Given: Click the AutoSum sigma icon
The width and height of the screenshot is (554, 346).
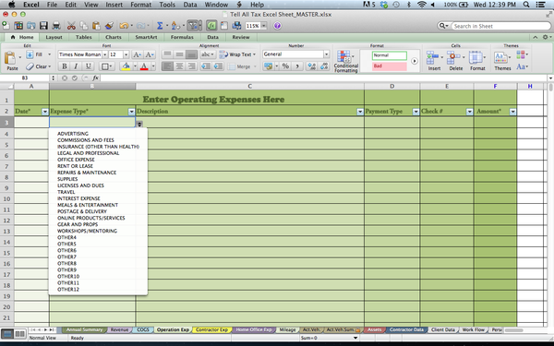Looking at the screenshot, I should click(x=160, y=26).
